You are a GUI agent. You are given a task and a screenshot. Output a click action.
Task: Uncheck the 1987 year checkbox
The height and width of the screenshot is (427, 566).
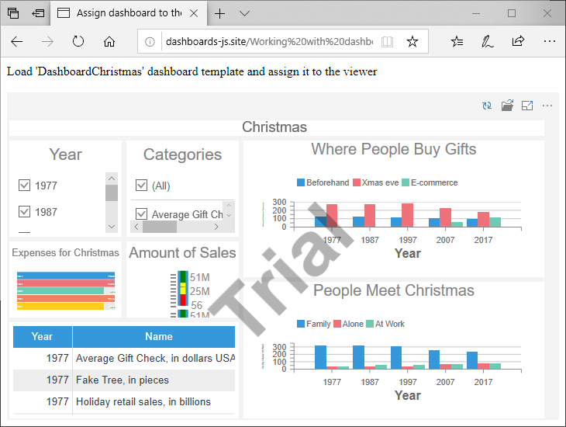click(24, 212)
